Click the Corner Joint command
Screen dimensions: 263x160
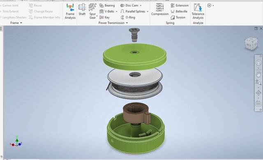pos(9,5)
